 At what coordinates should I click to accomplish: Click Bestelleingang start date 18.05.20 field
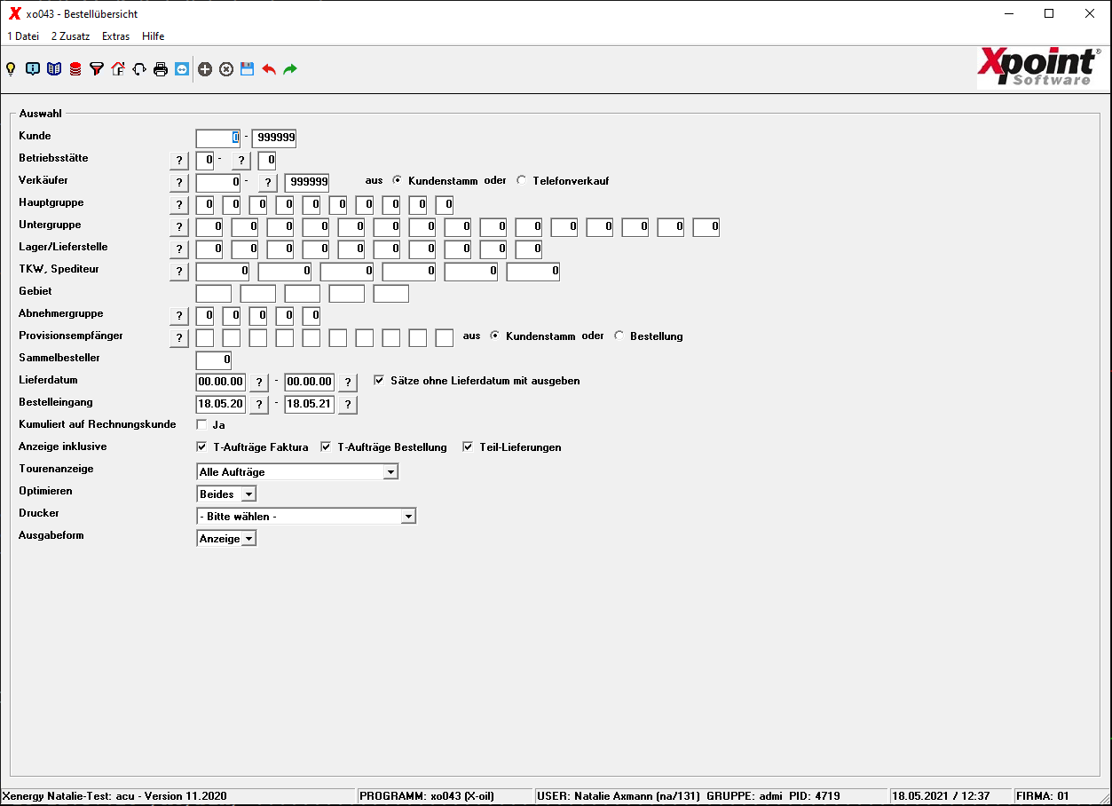221,405
